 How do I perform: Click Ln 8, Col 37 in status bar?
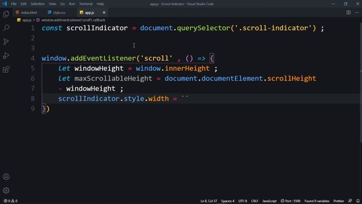209,201
